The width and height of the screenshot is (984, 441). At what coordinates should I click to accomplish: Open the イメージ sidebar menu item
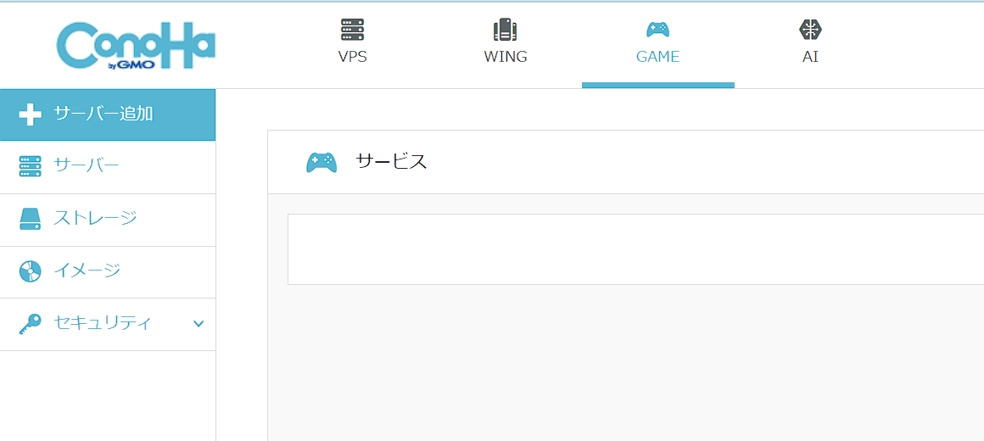point(108,272)
